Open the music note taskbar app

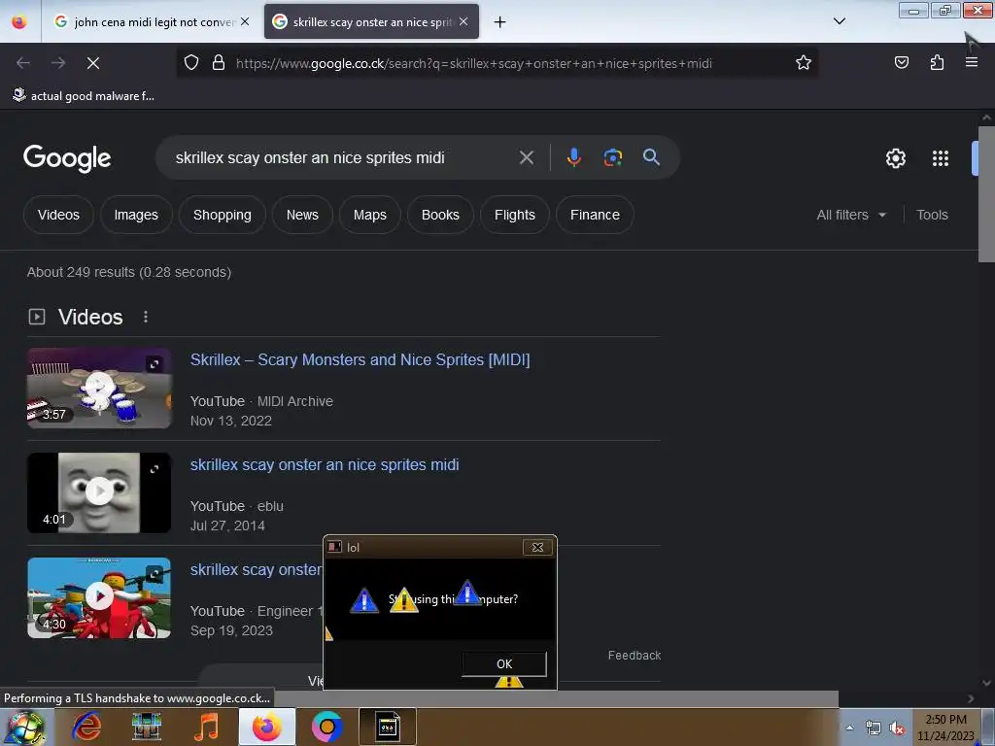(x=206, y=727)
